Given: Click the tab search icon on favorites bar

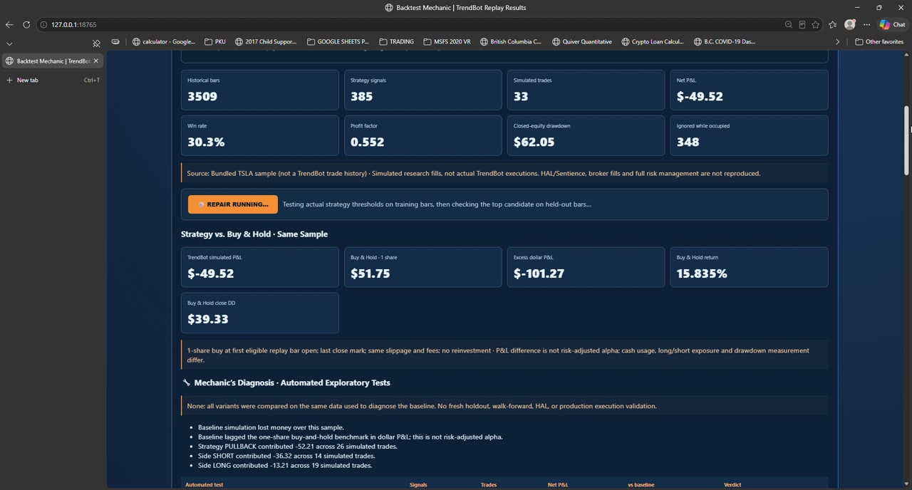Looking at the screenshot, I should point(115,41).
